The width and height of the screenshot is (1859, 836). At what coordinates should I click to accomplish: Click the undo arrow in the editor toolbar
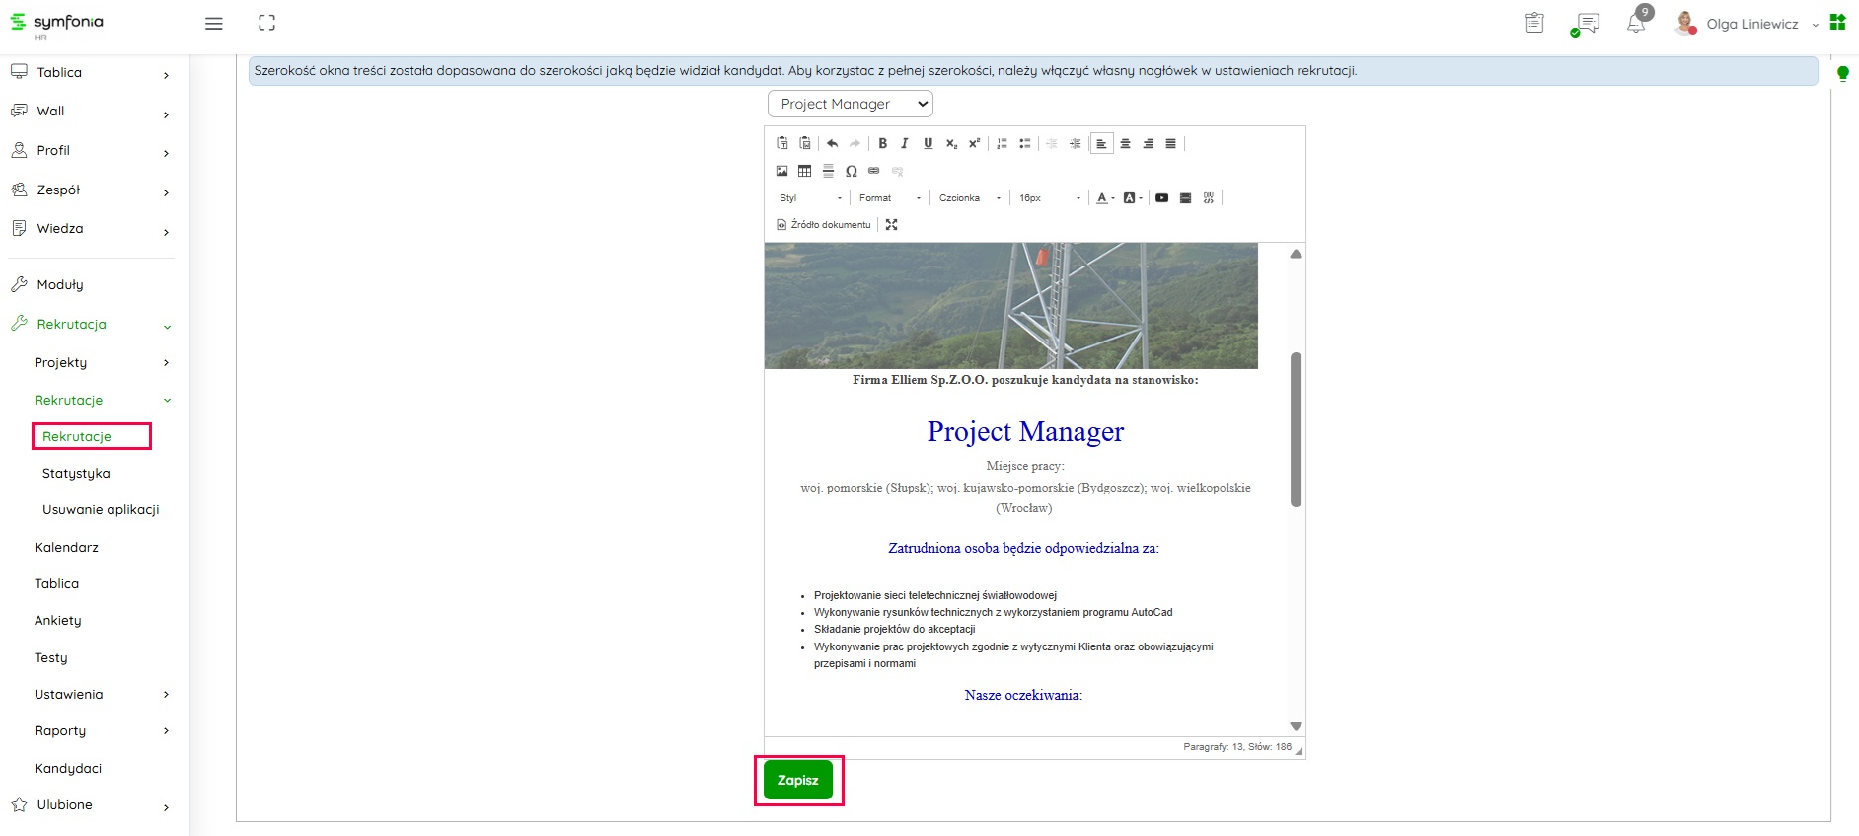tap(832, 143)
